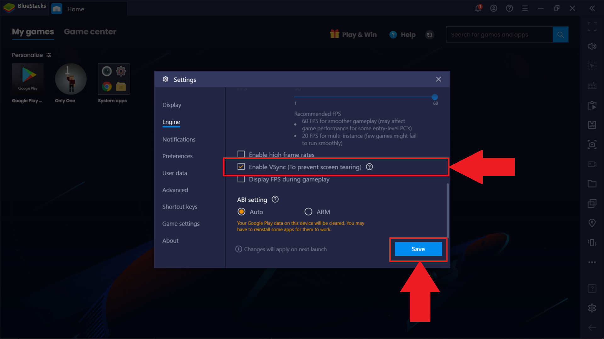Open the notifications bell icon
Screen dimensions: 604x339
click(478, 8)
